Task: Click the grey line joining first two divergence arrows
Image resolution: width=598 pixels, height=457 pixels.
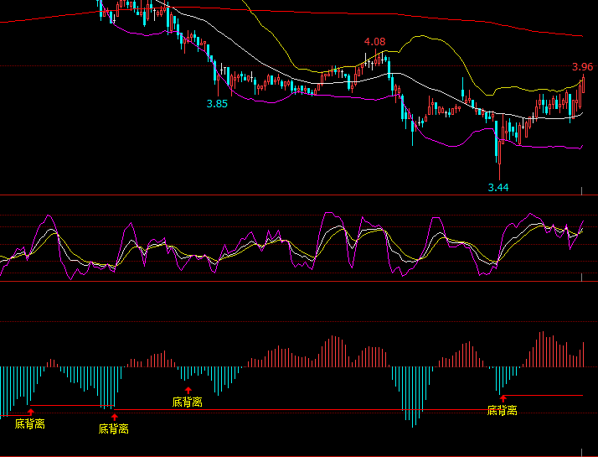Action: [71, 407]
